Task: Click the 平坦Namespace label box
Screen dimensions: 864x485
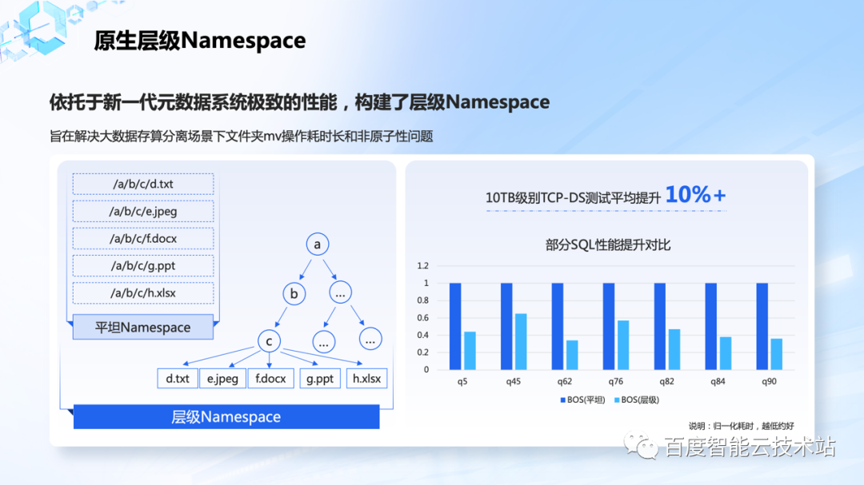Action: [x=142, y=327]
